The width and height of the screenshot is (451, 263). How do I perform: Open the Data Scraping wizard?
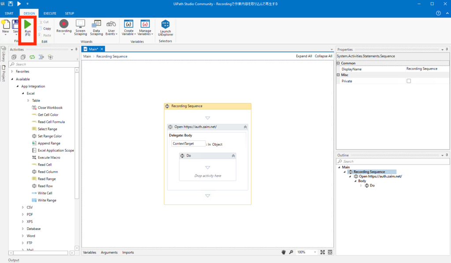click(96, 28)
